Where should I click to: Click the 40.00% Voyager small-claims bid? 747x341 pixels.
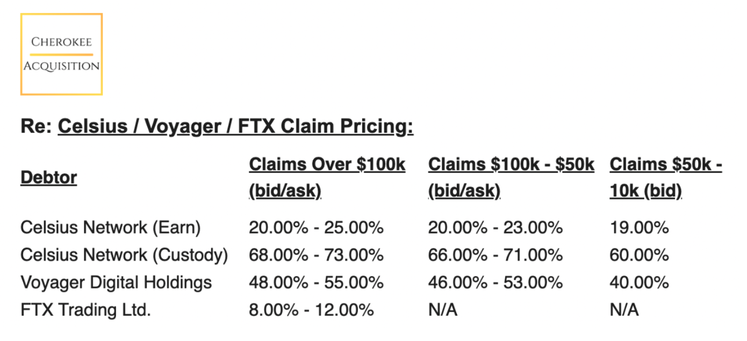pyautogui.click(x=639, y=282)
